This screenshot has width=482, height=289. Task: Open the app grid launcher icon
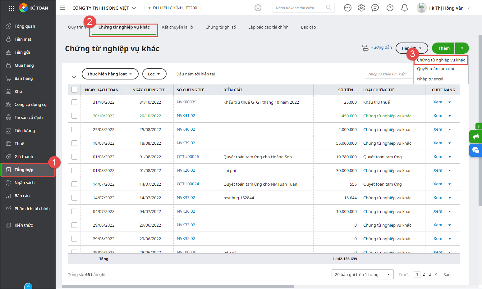[11, 8]
